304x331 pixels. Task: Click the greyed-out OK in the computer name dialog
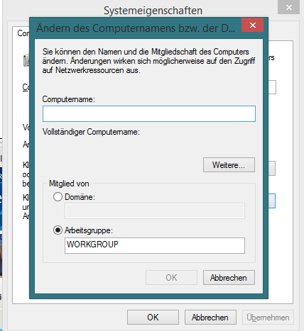(171, 278)
